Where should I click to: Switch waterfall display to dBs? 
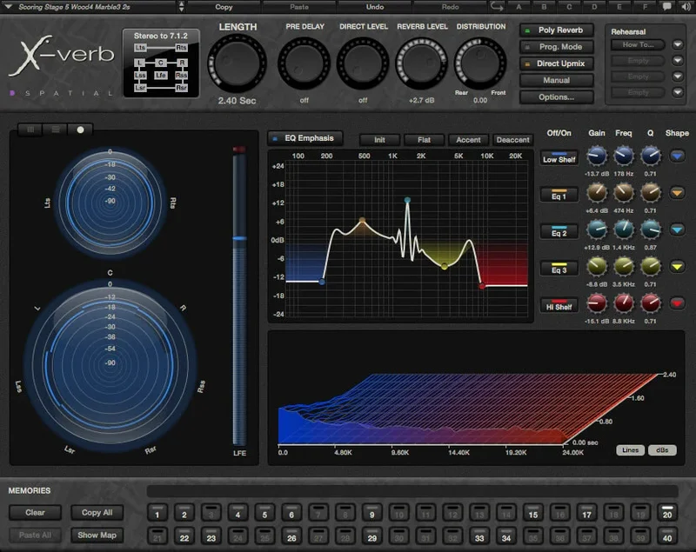[662, 450]
